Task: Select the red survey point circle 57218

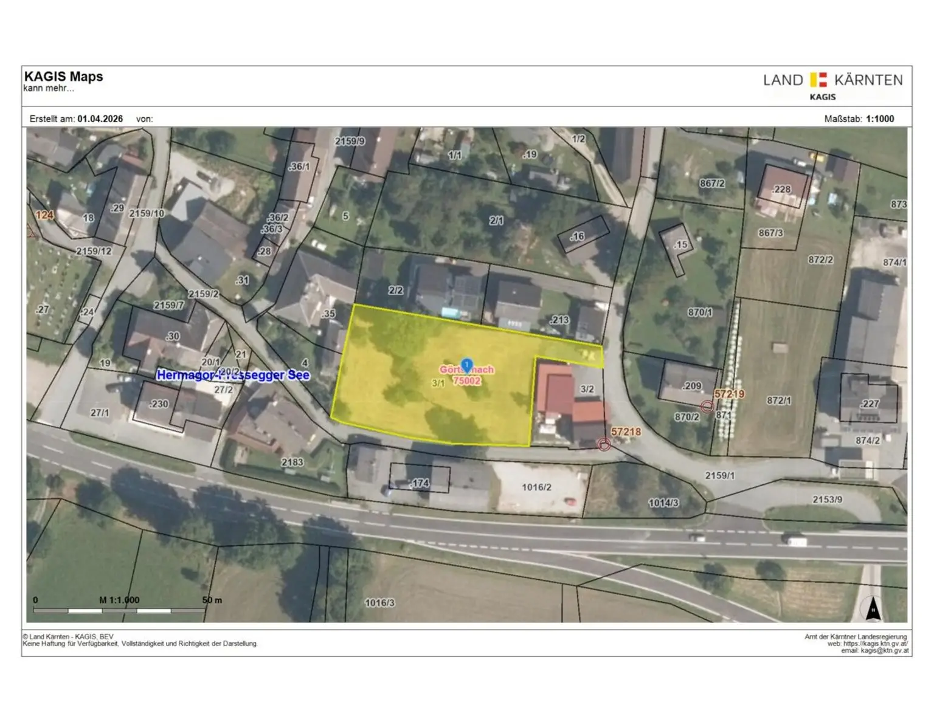Action: (x=604, y=445)
